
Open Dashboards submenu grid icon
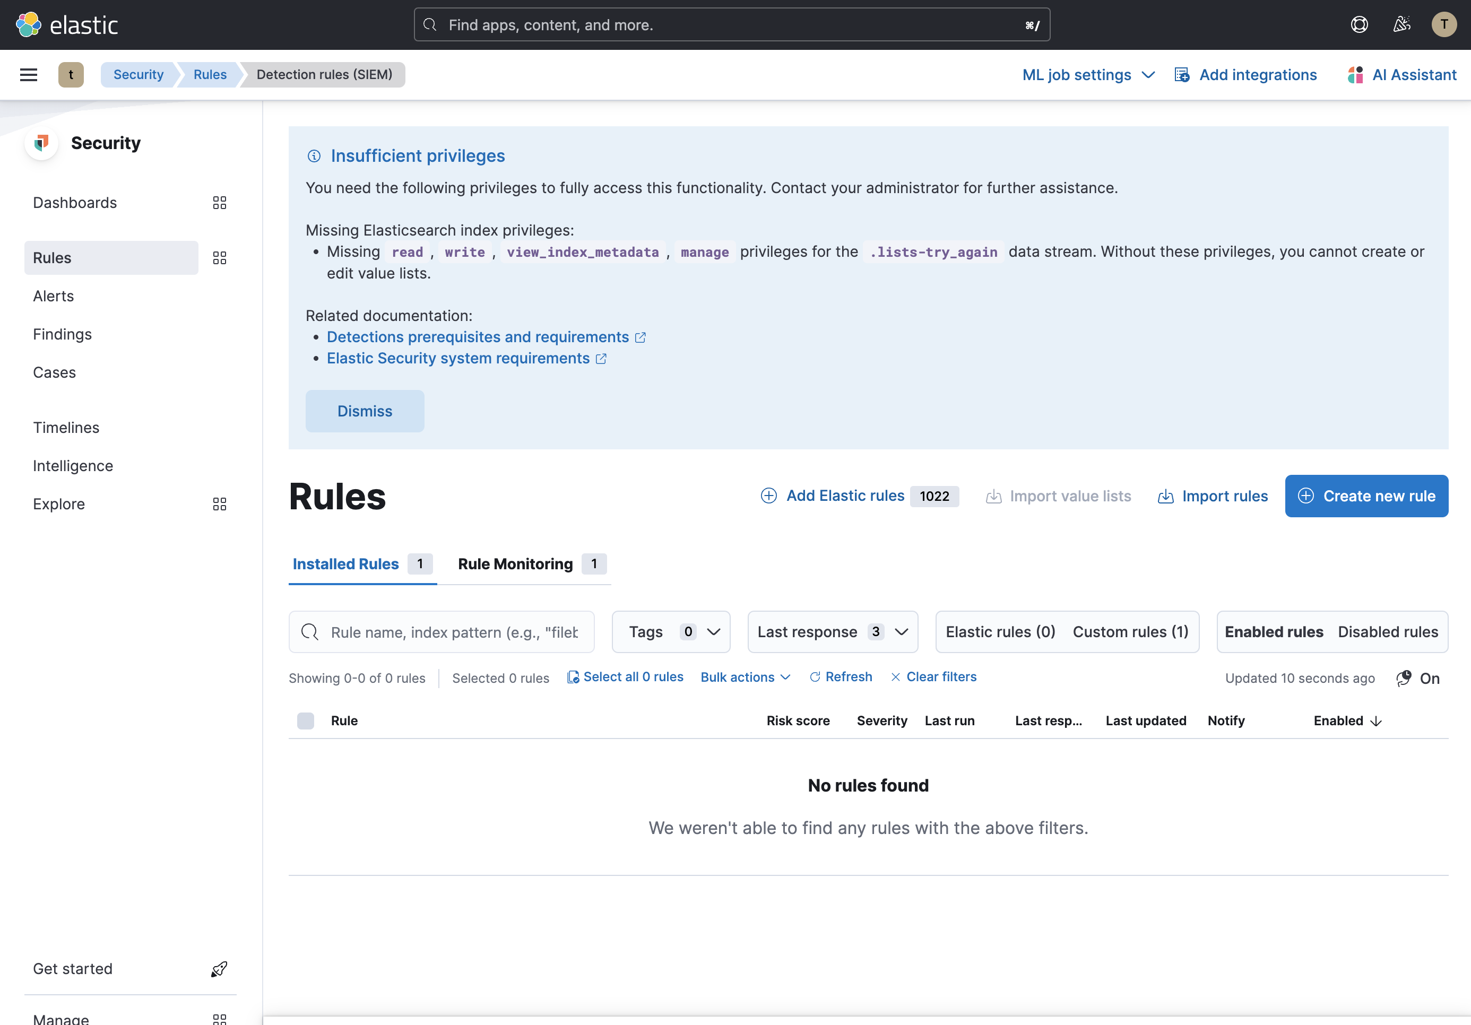(x=220, y=203)
